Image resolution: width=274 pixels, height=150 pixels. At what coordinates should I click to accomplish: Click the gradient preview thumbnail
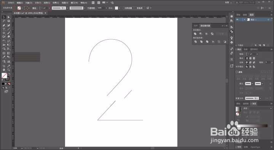coord(238,109)
